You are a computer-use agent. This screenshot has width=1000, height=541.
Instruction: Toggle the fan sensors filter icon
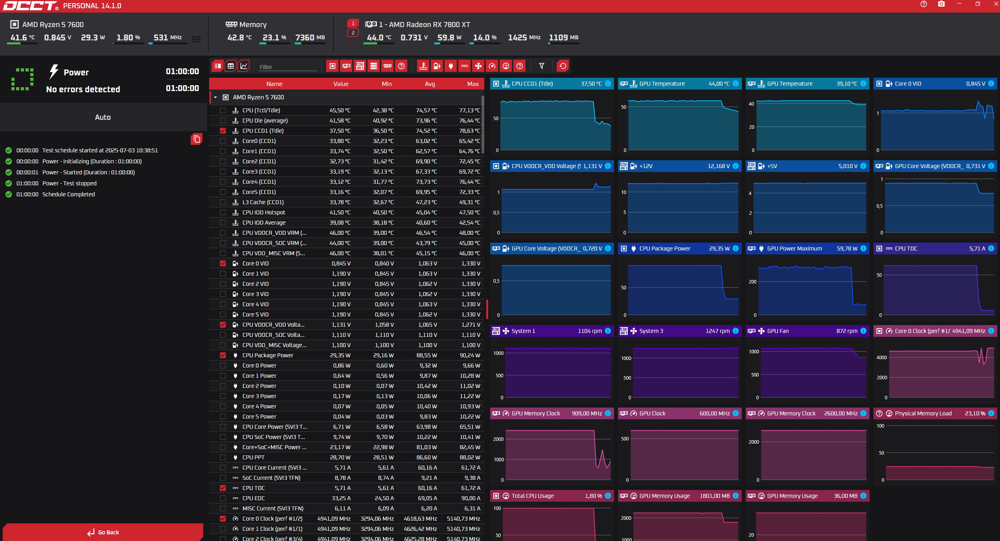point(478,66)
